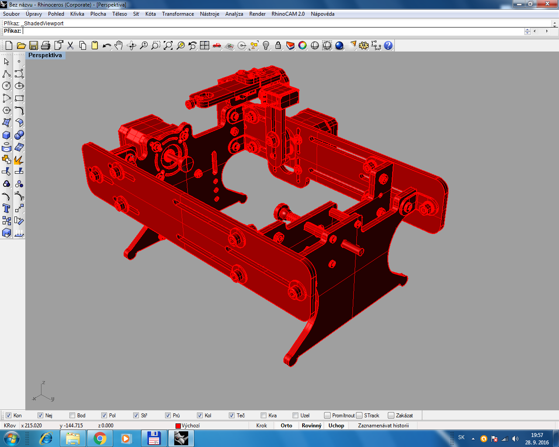Click the Uchop status bar button
559x447 pixels.
(x=336, y=426)
